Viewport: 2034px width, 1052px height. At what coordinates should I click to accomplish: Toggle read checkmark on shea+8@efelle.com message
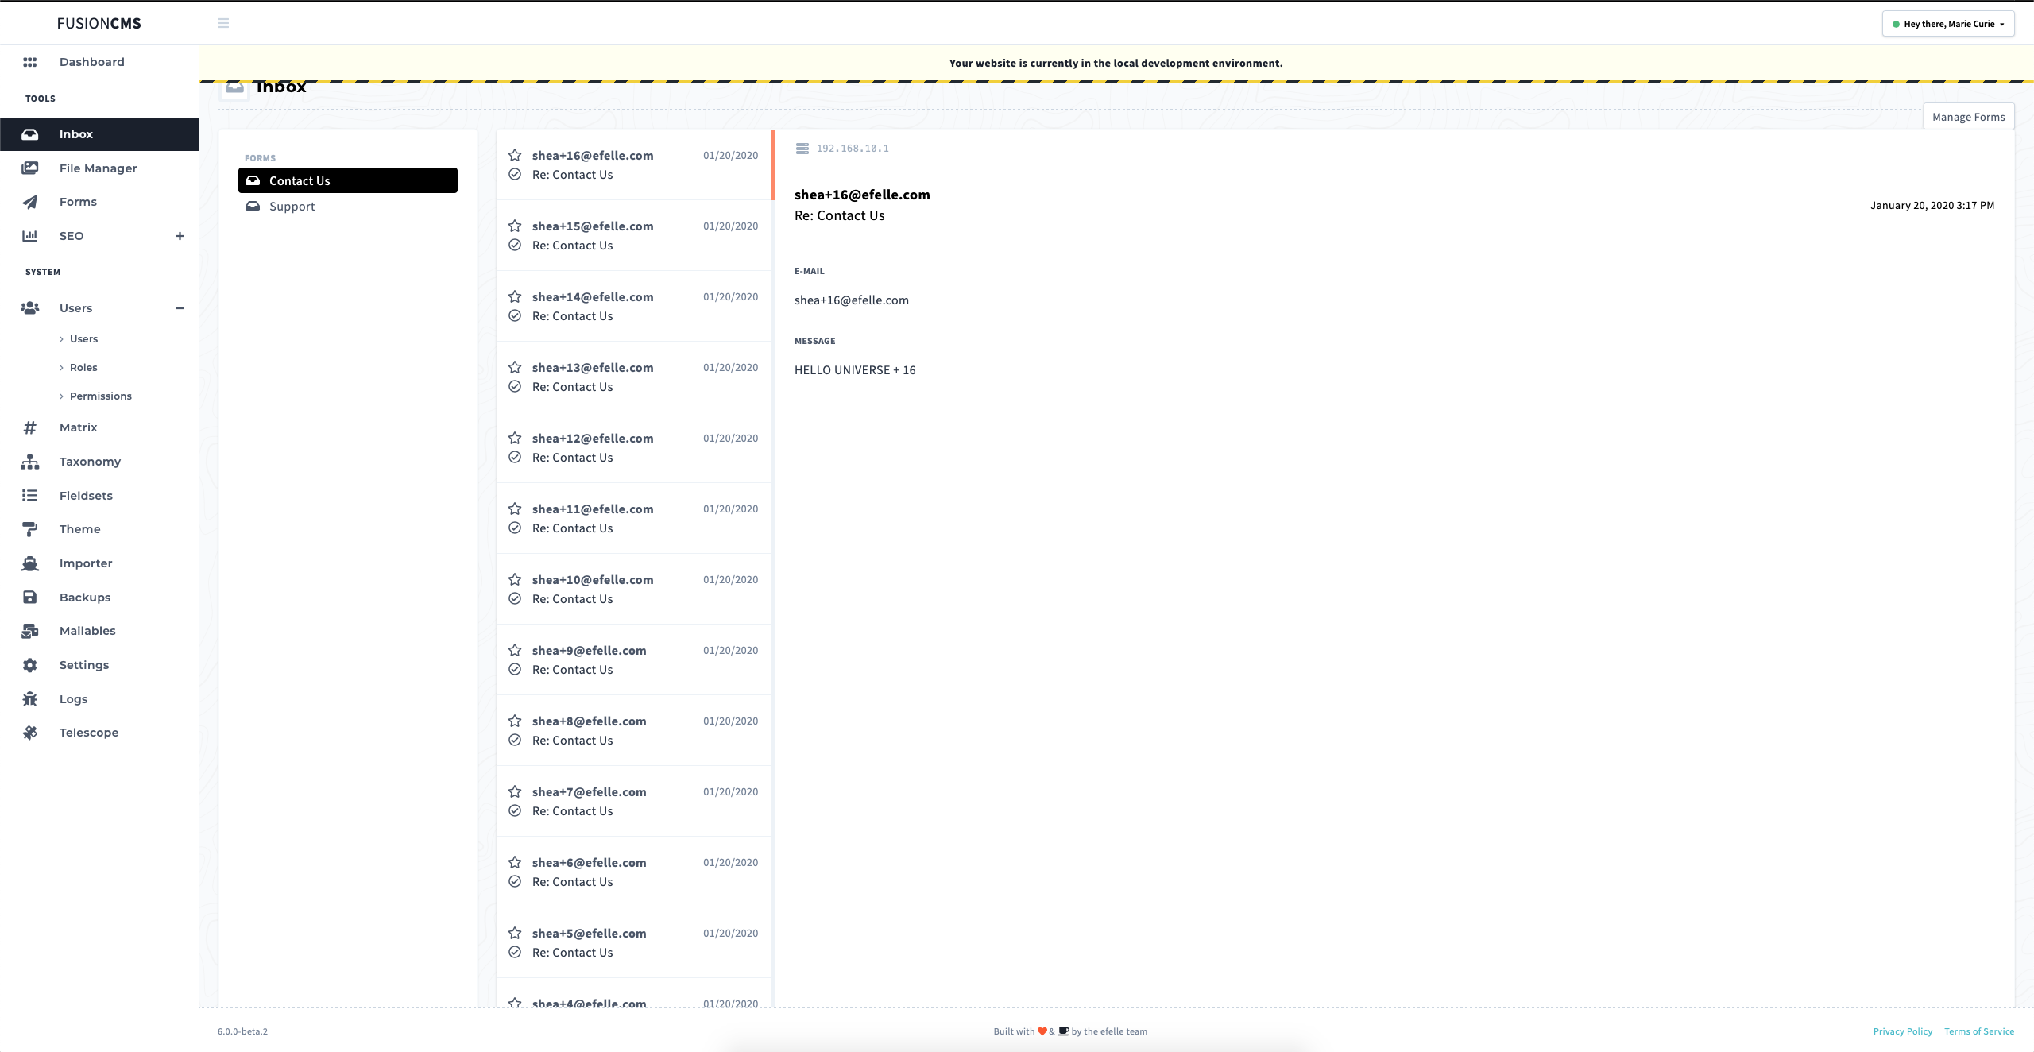515,741
